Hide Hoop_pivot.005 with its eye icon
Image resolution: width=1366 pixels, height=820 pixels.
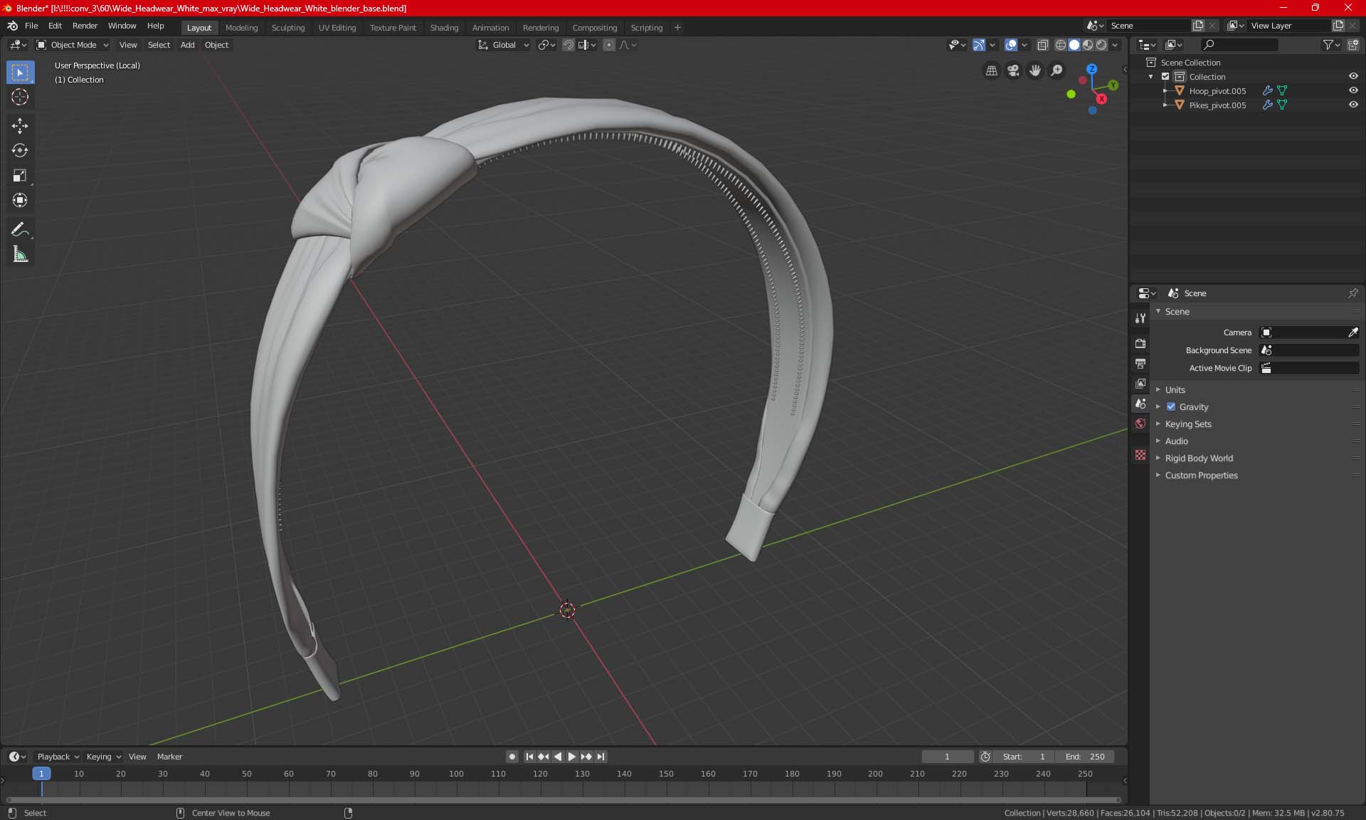1353,90
